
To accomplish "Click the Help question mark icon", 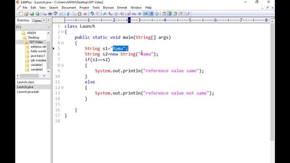I will (x=187, y=14).
